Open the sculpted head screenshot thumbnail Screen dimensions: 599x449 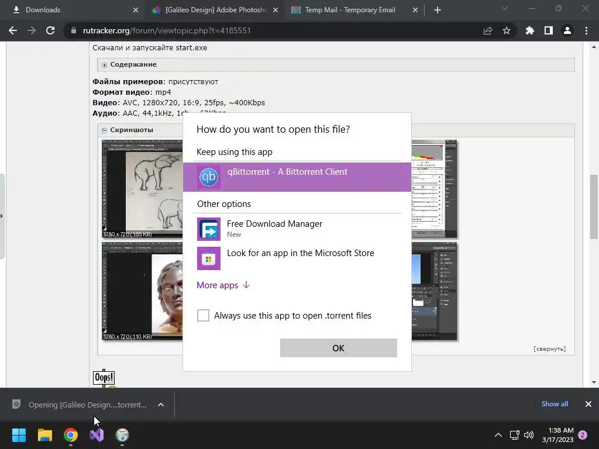[x=142, y=291]
